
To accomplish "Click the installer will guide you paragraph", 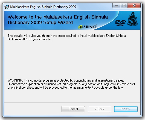I will click(x=67, y=38).
